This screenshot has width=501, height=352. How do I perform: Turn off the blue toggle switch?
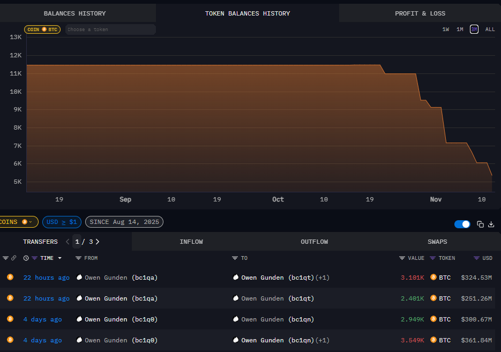tap(462, 224)
